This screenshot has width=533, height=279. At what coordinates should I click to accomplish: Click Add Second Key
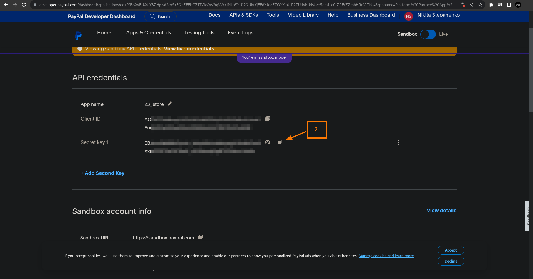tap(102, 173)
